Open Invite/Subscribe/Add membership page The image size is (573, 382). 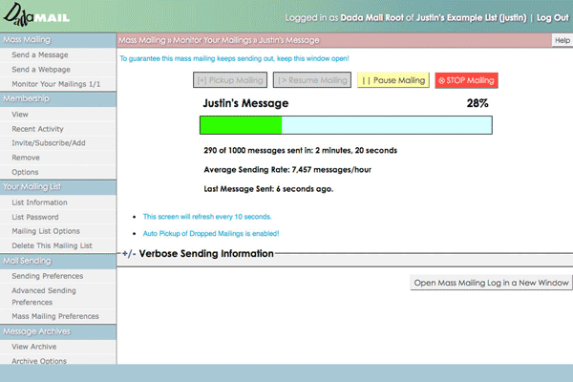46,142
